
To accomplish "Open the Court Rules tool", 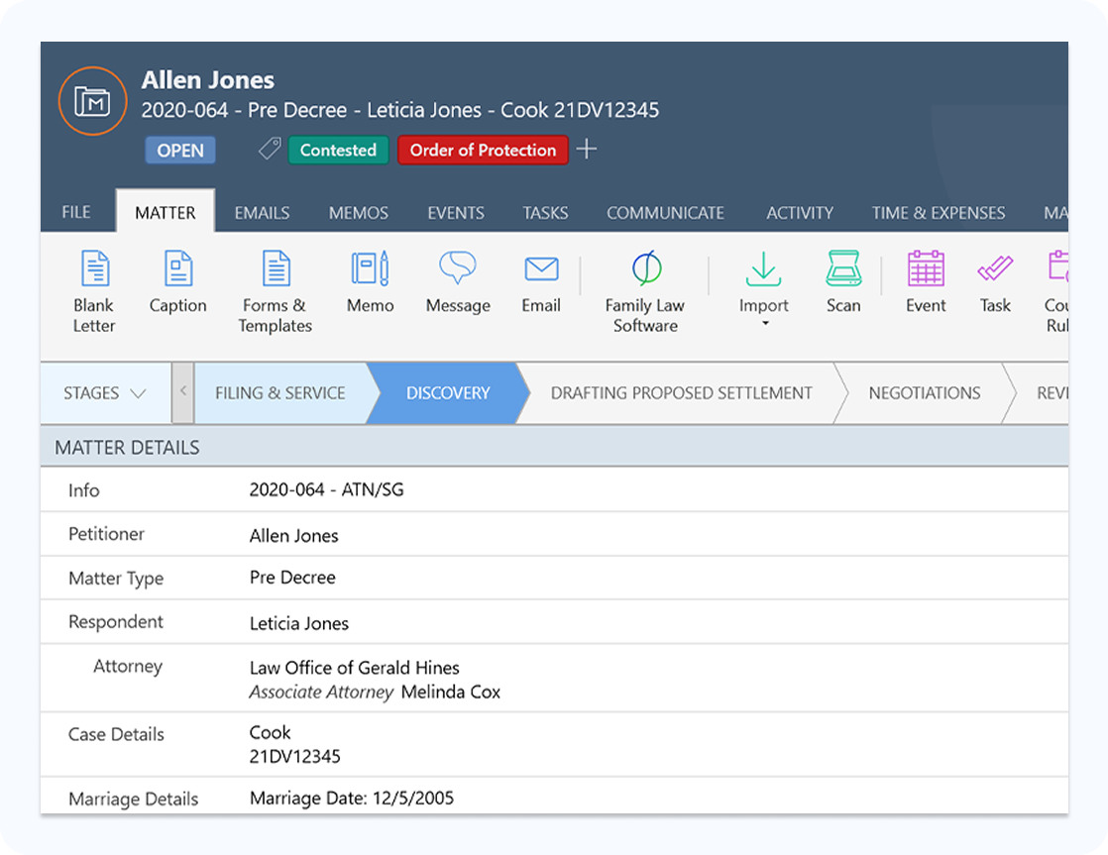I will (1056, 291).
